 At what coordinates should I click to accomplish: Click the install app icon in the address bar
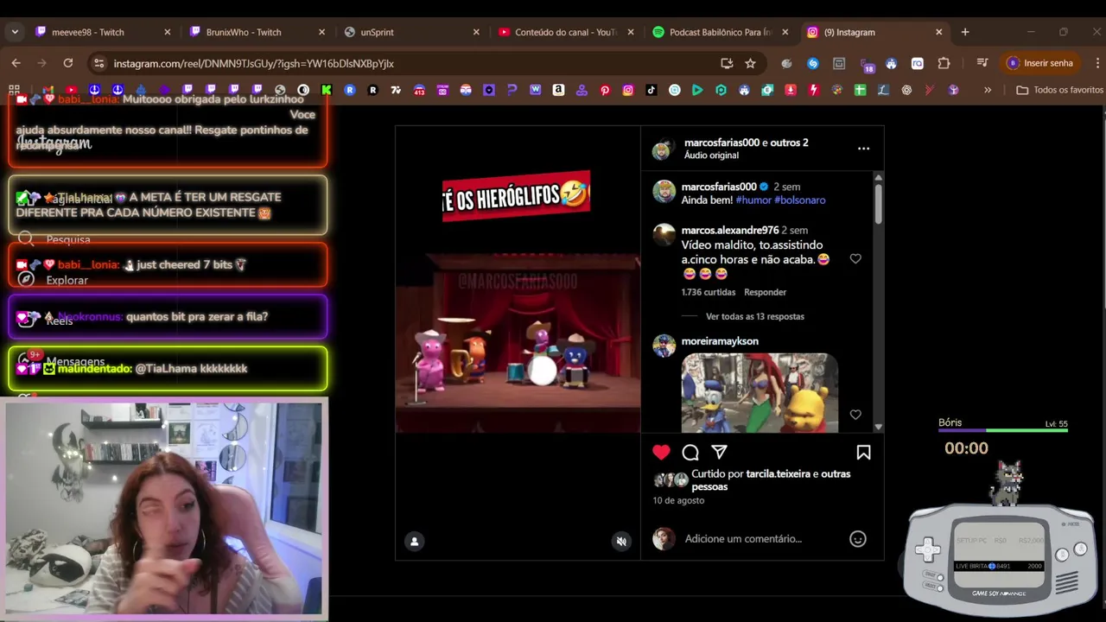tap(727, 63)
